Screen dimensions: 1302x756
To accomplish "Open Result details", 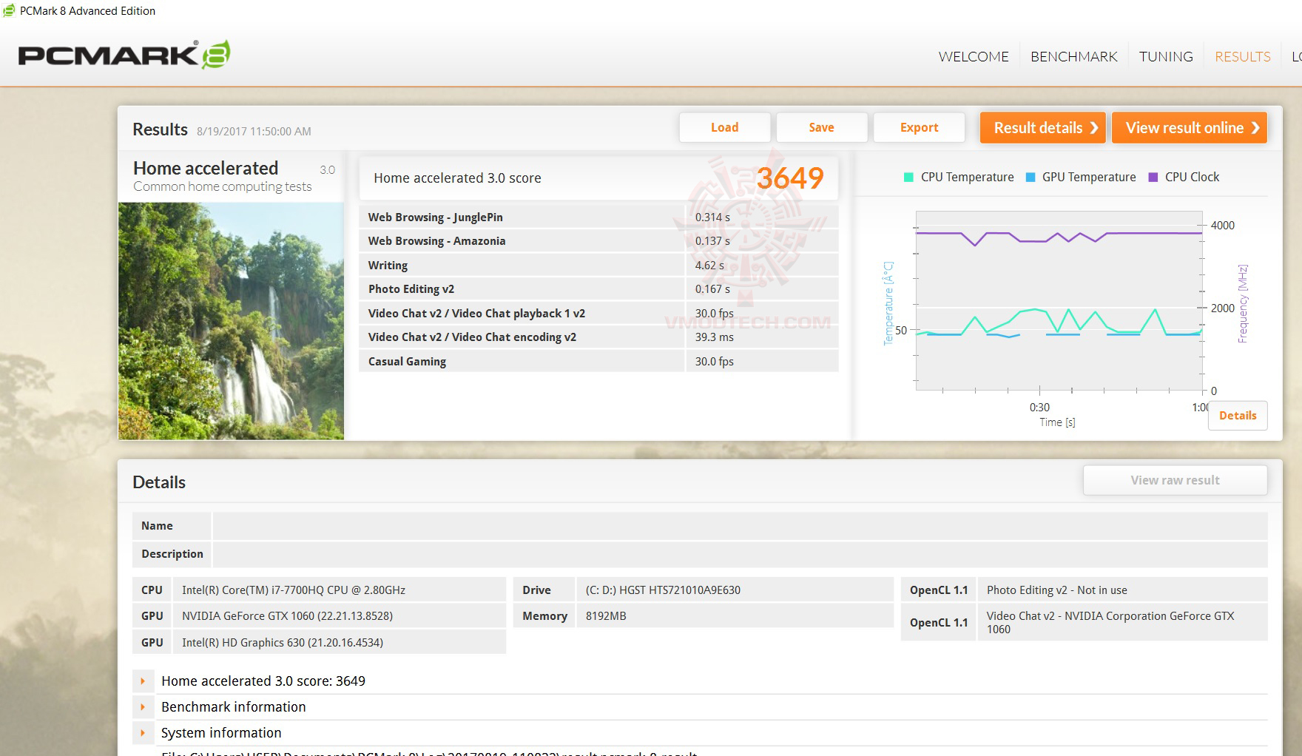I will tap(1043, 127).
